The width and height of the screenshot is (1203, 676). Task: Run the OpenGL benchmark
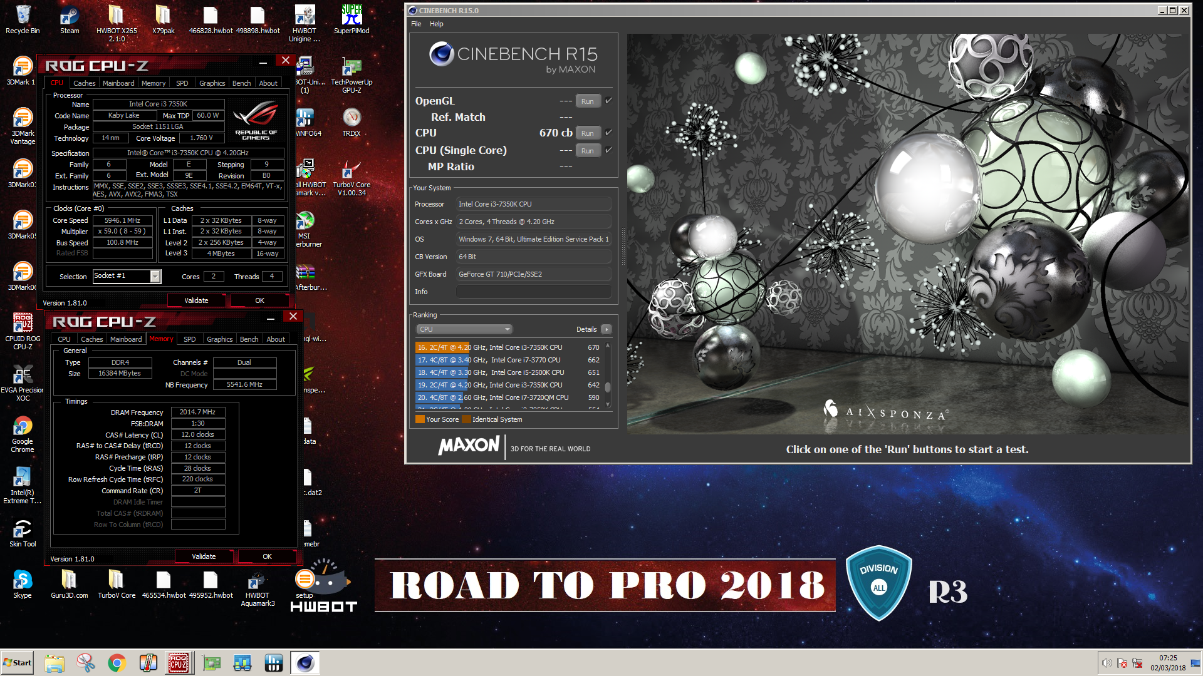[588, 101]
